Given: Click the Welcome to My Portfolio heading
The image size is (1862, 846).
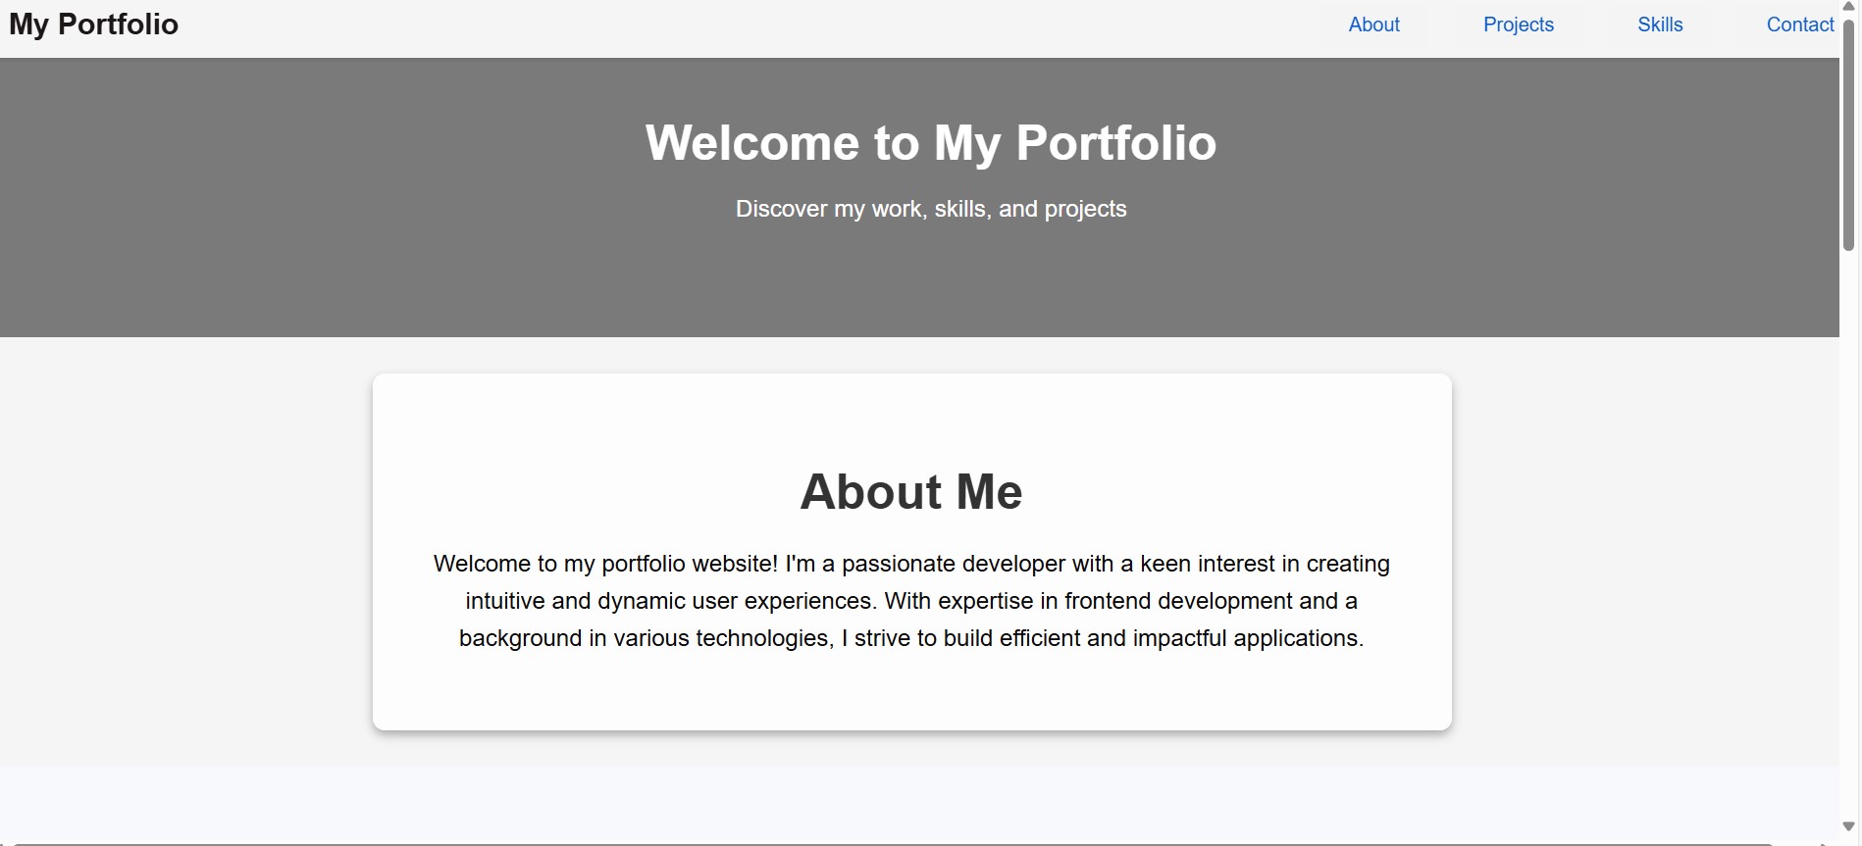Looking at the screenshot, I should (930, 143).
